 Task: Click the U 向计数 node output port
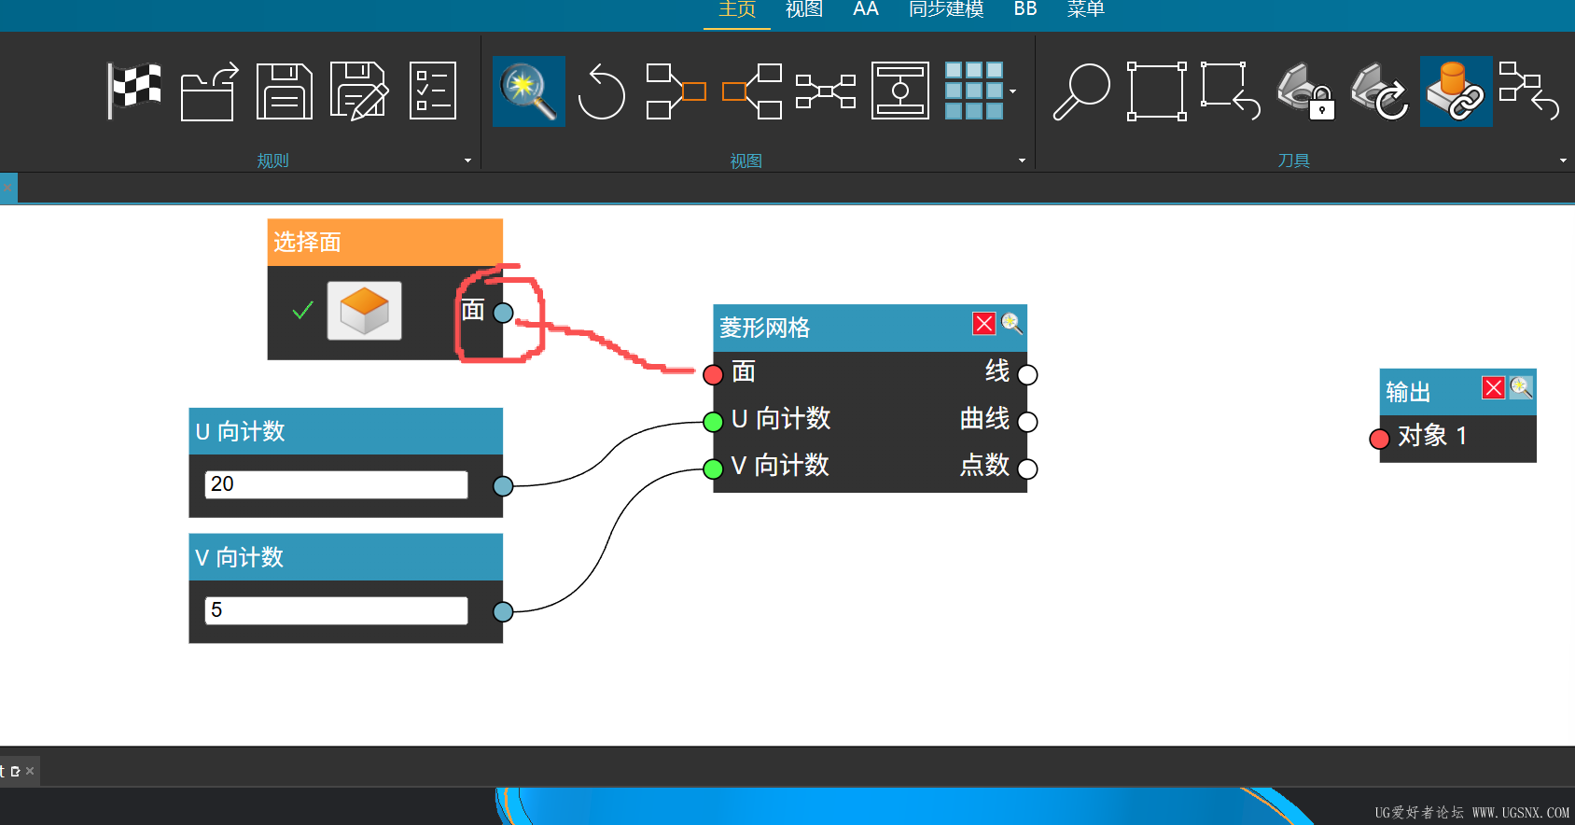pos(503,485)
